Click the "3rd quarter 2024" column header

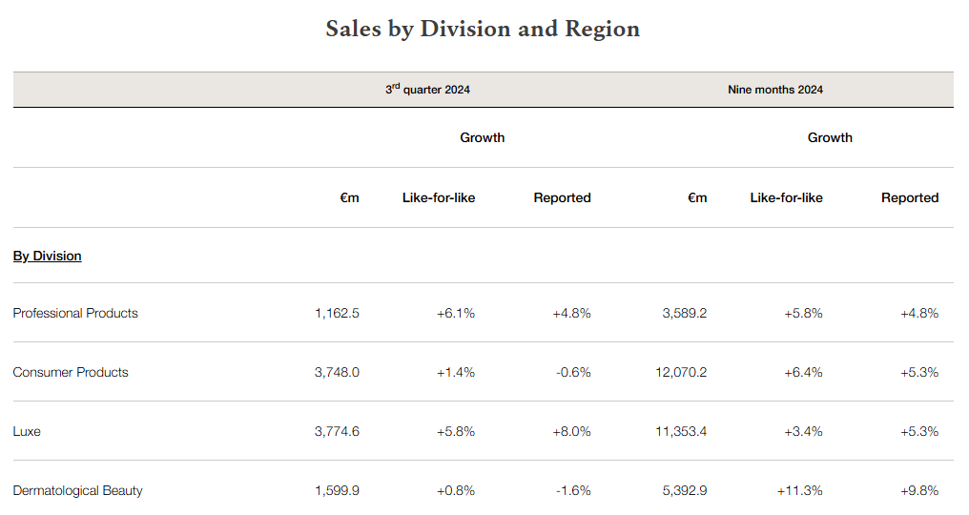pyautogui.click(x=427, y=90)
